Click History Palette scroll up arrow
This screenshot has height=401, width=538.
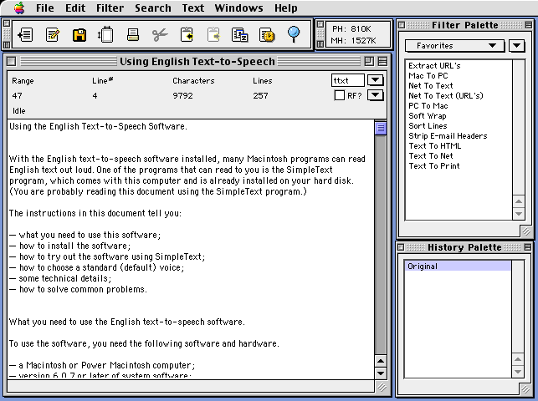point(518,359)
